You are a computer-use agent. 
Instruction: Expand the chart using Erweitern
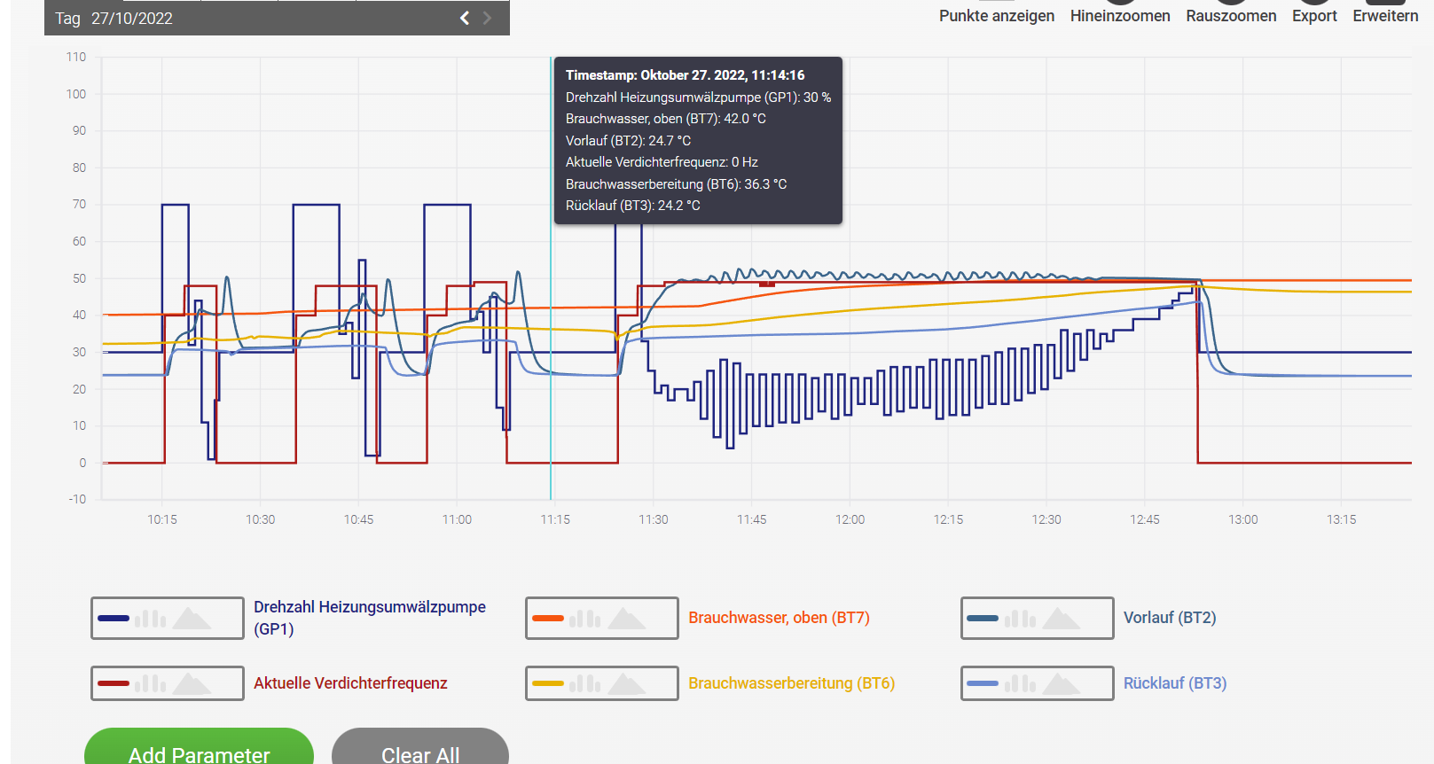(1384, 16)
